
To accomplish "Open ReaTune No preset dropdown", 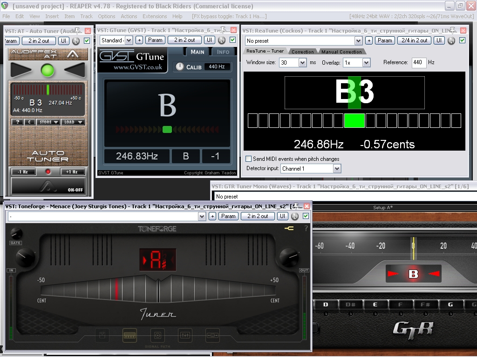I will point(358,41).
